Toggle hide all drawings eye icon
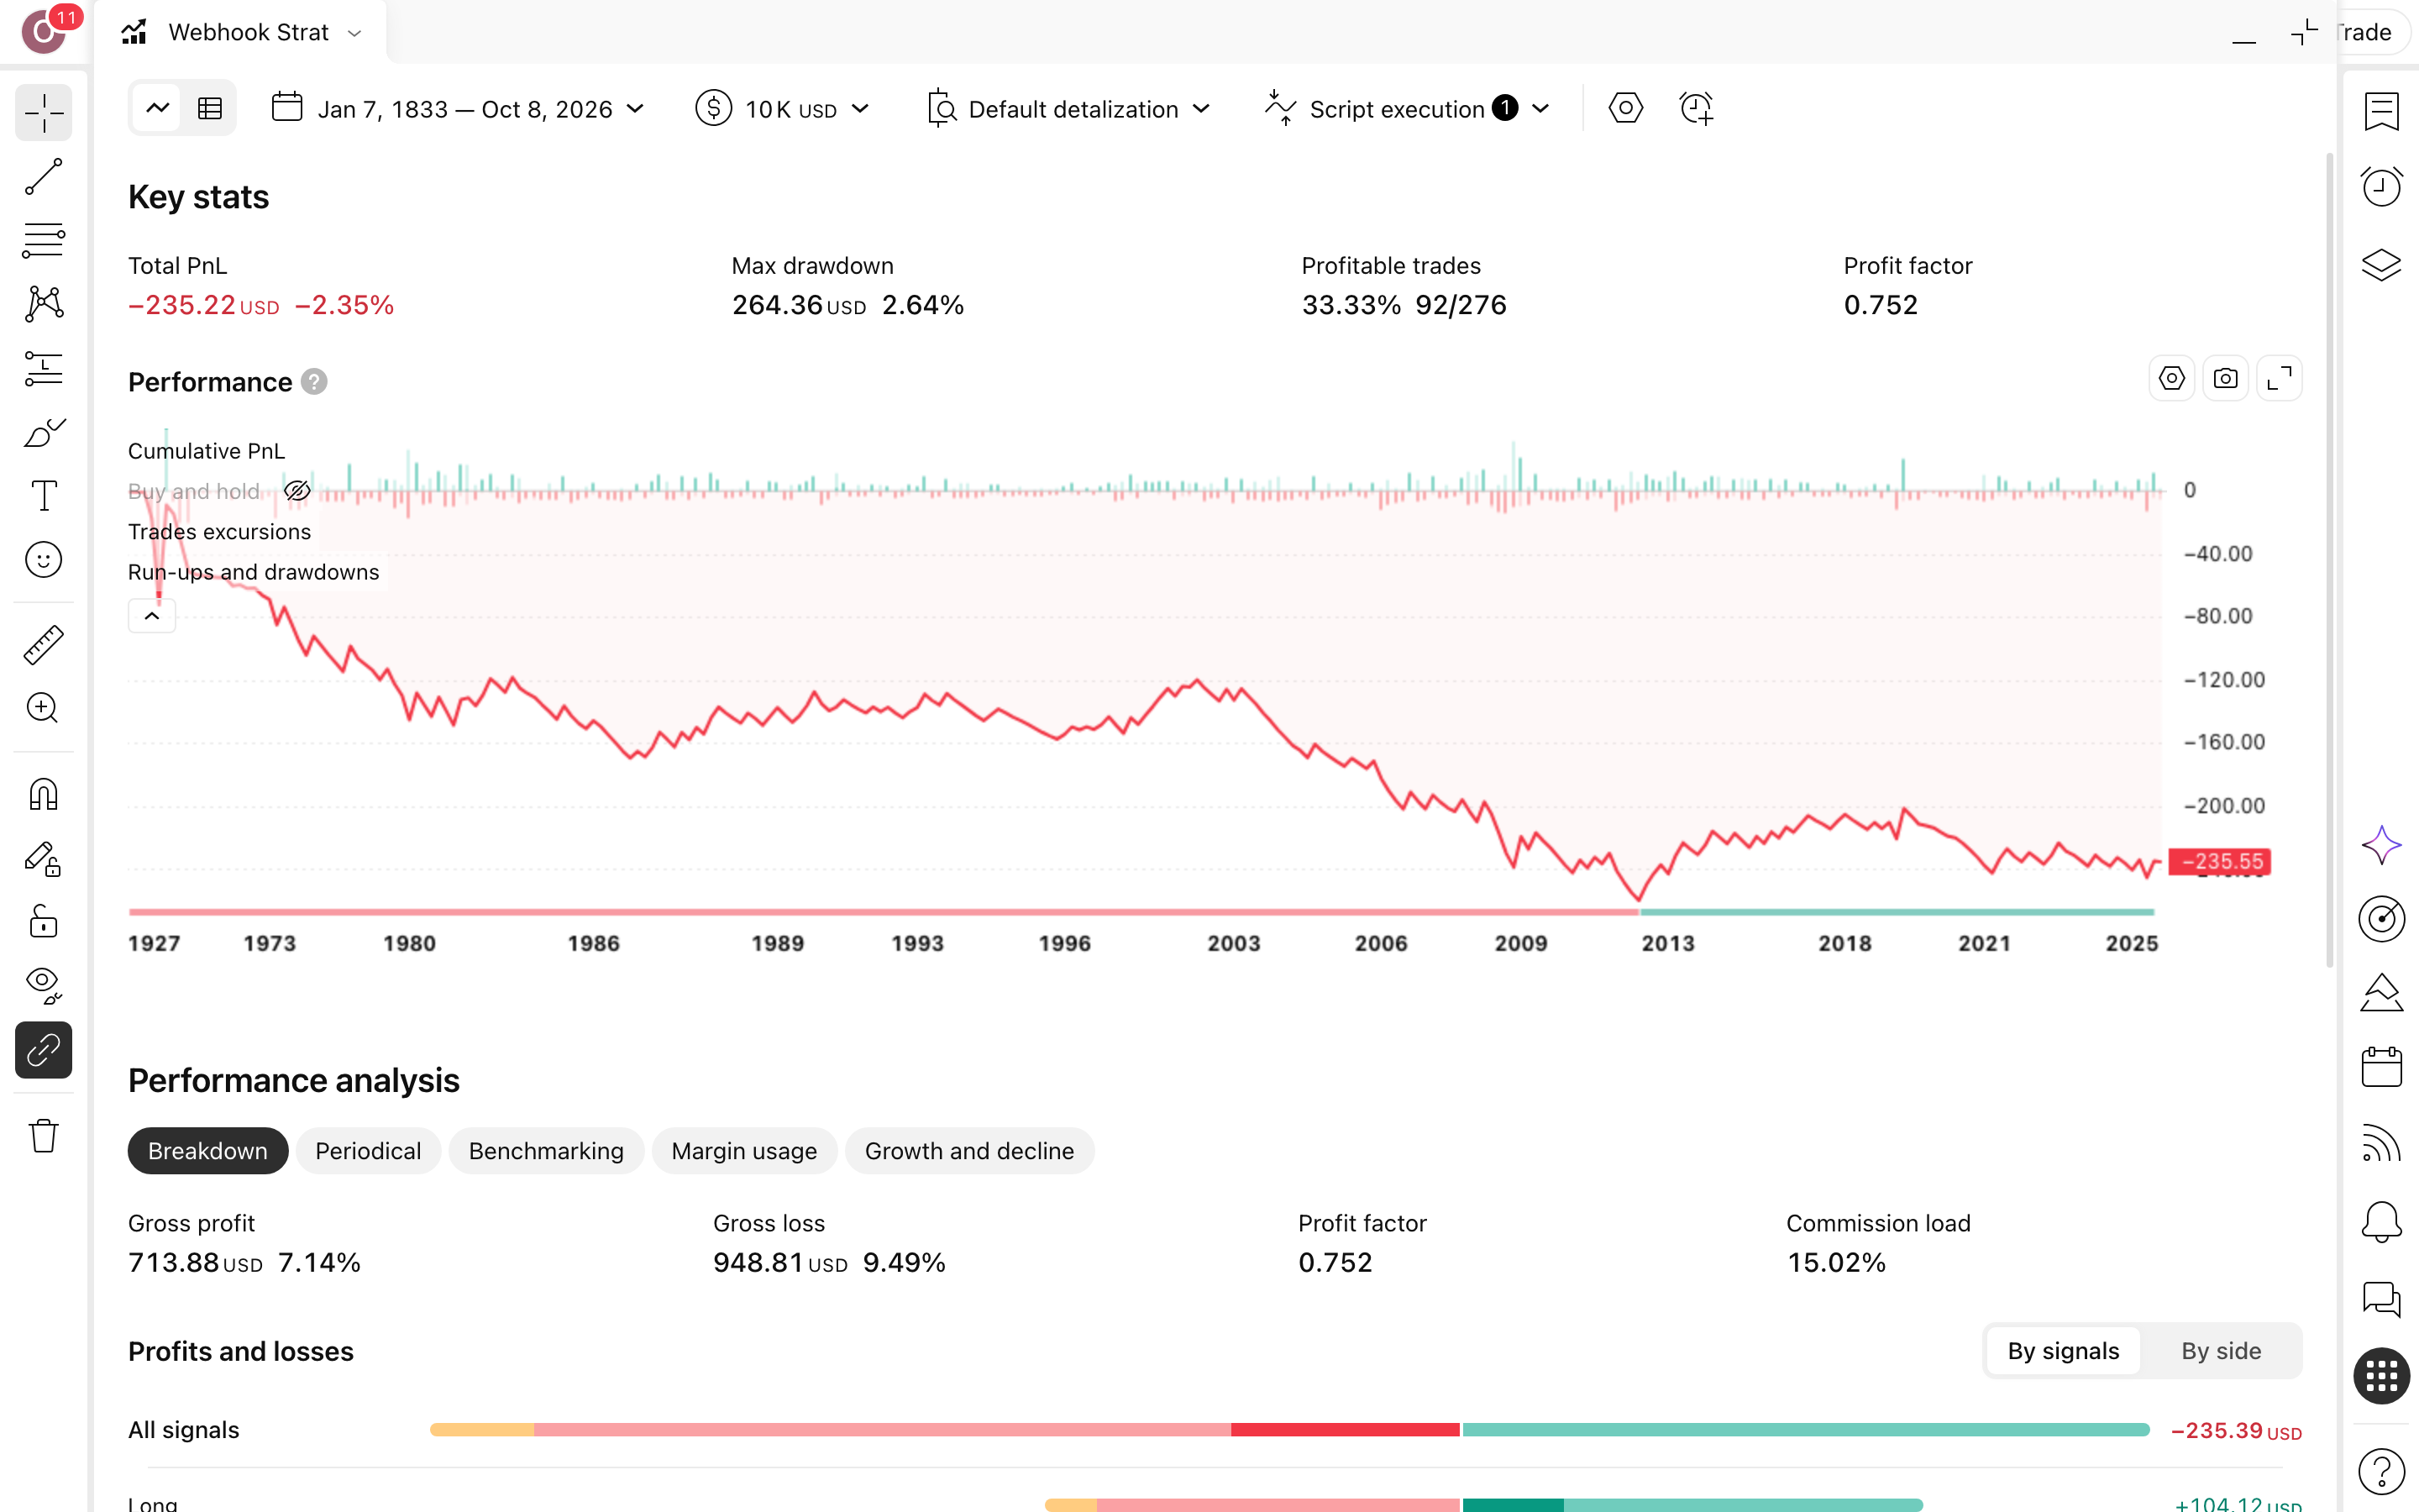The image size is (2419, 1512). pyautogui.click(x=44, y=985)
